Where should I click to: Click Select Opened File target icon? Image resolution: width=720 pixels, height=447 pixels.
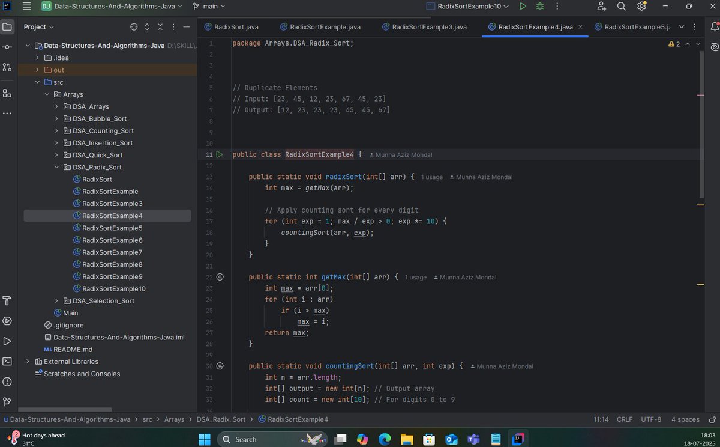[x=134, y=27]
